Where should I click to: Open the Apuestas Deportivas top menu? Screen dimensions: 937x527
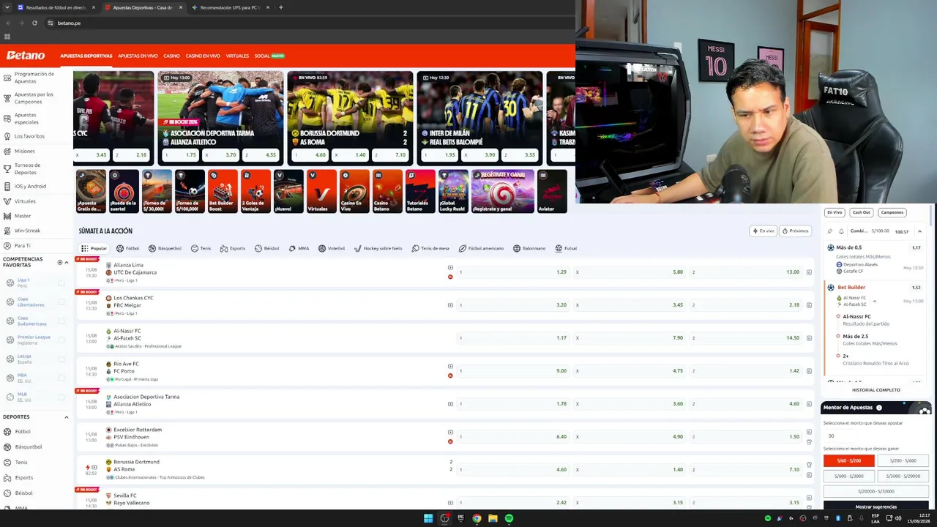[86, 56]
